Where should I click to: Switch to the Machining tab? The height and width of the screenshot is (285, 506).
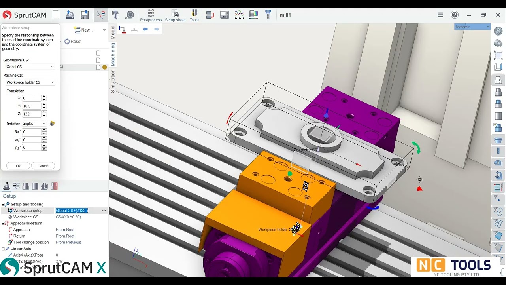(x=113, y=54)
